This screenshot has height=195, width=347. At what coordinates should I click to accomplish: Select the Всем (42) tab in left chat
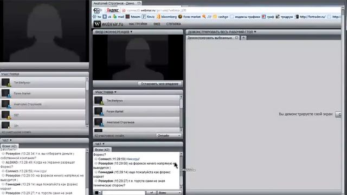pyautogui.click(x=9, y=146)
